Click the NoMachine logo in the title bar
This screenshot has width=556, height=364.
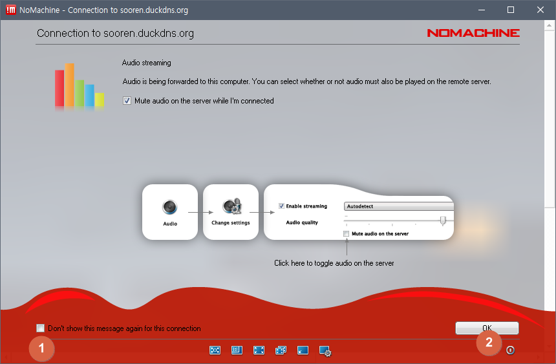click(11, 10)
